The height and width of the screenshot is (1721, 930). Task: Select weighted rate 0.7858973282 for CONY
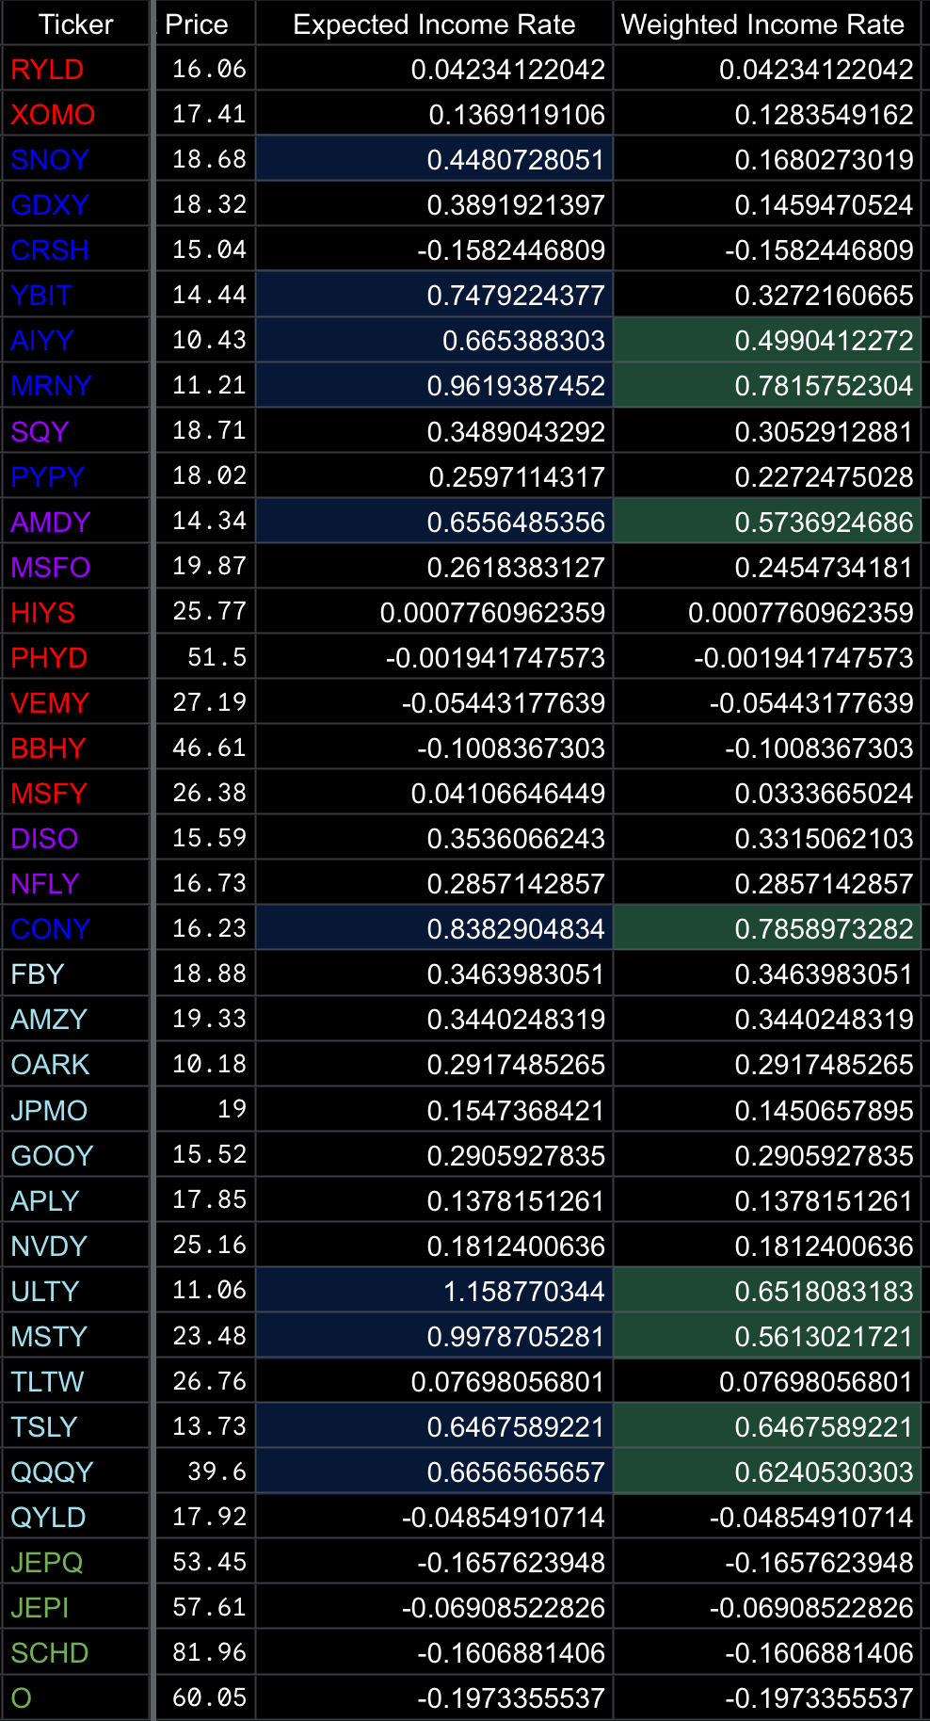pyautogui.click(x=767, y=928)
